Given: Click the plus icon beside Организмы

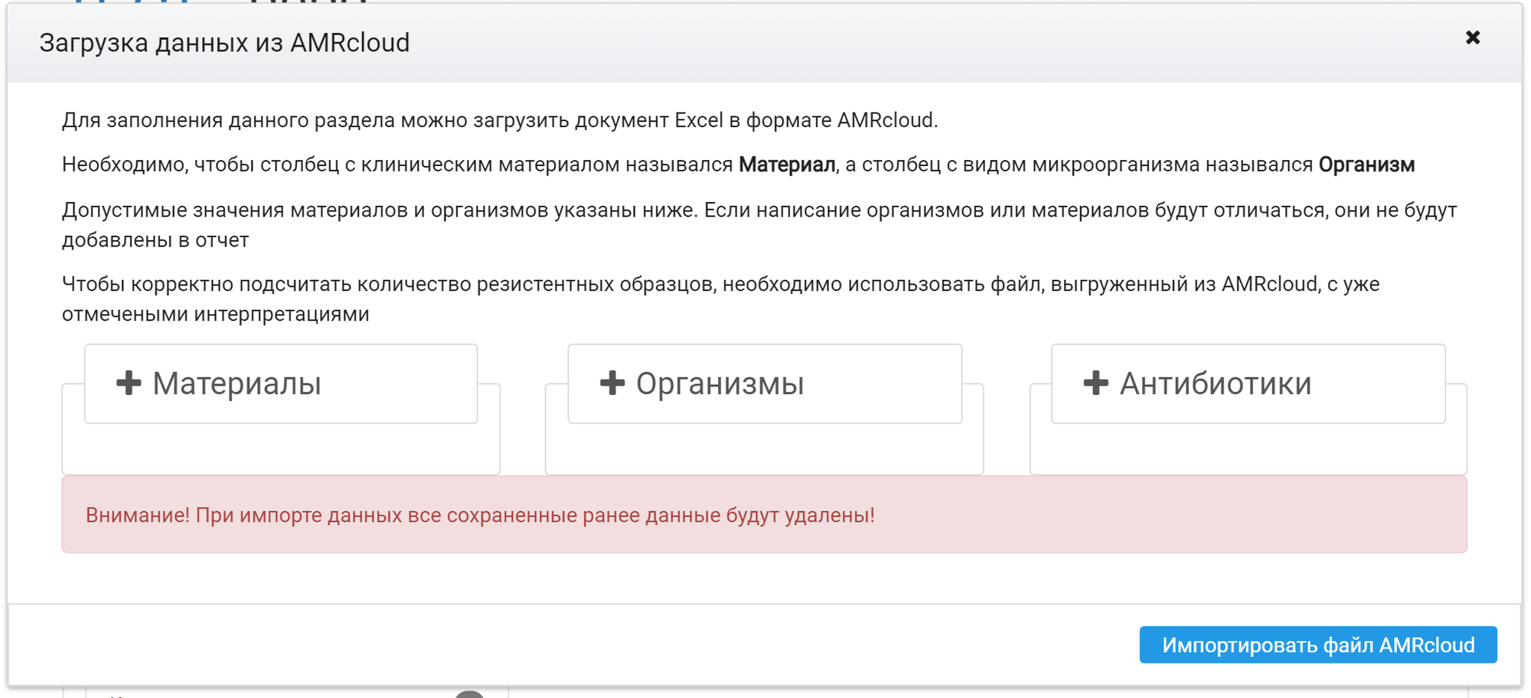Looking at the screenshot, I should point(612,383).
